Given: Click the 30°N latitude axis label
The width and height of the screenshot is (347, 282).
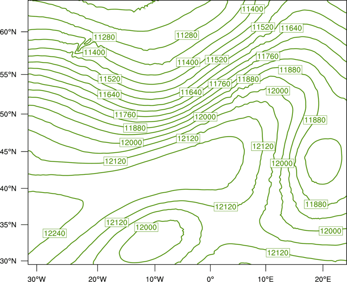Looking at the screenshot, I should [x=8, y=261].
